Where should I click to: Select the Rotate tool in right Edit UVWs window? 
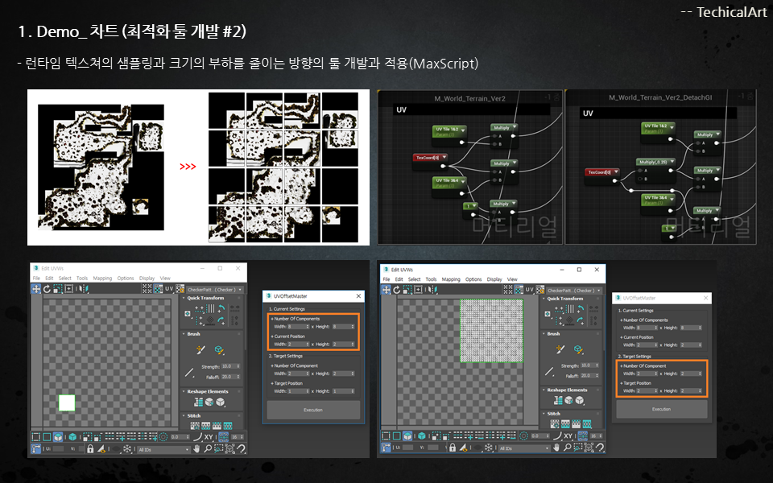point(397,289)
